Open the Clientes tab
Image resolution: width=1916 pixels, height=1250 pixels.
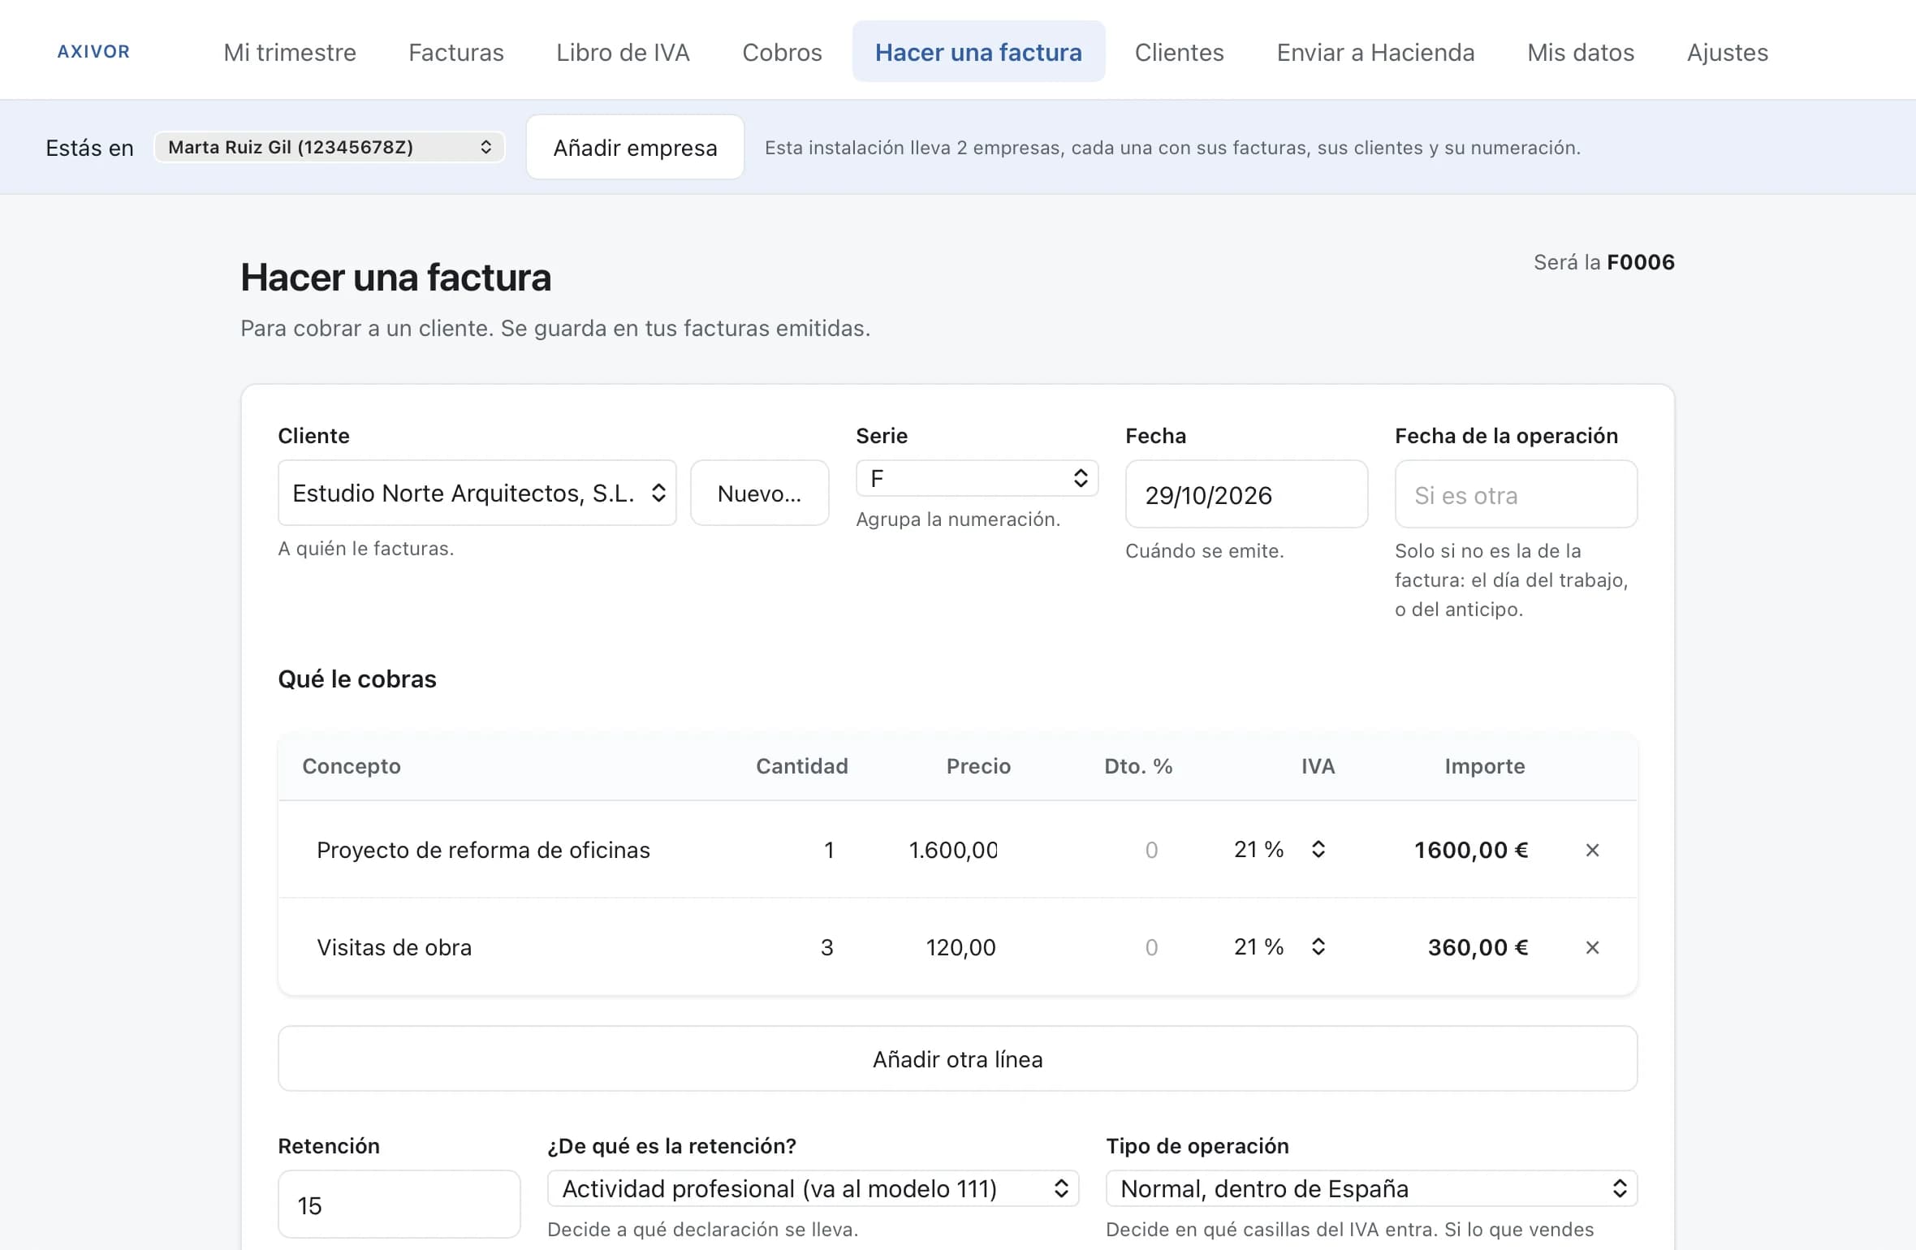tap(1179, 52)
